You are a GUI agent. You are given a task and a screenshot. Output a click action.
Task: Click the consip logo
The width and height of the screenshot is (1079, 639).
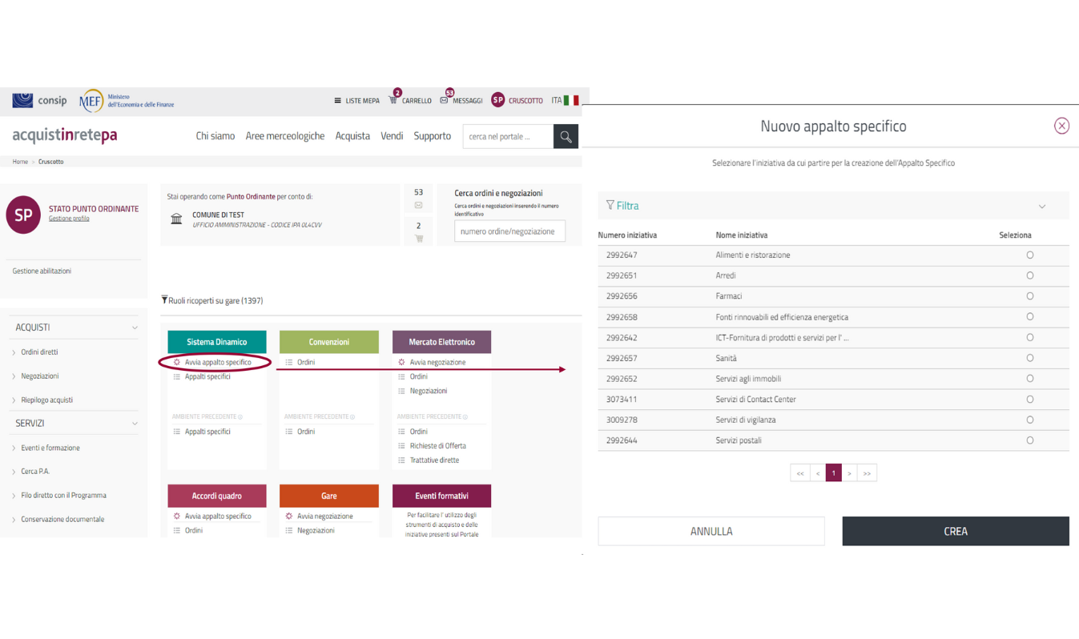click(x=39, y=100)
